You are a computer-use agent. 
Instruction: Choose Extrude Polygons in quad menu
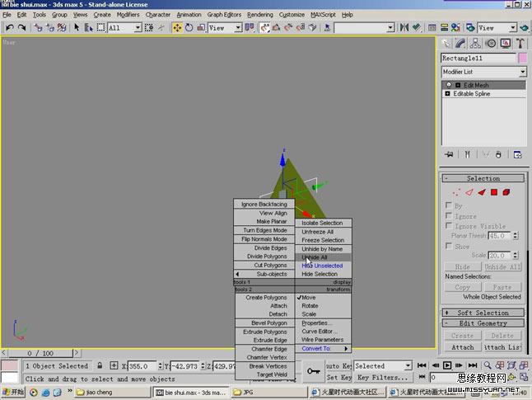click(264, 332)
